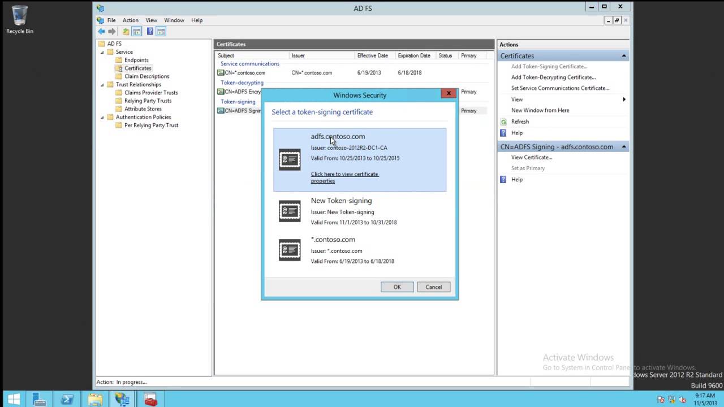Select Claim Descriptions in the tree

point(146,76)
